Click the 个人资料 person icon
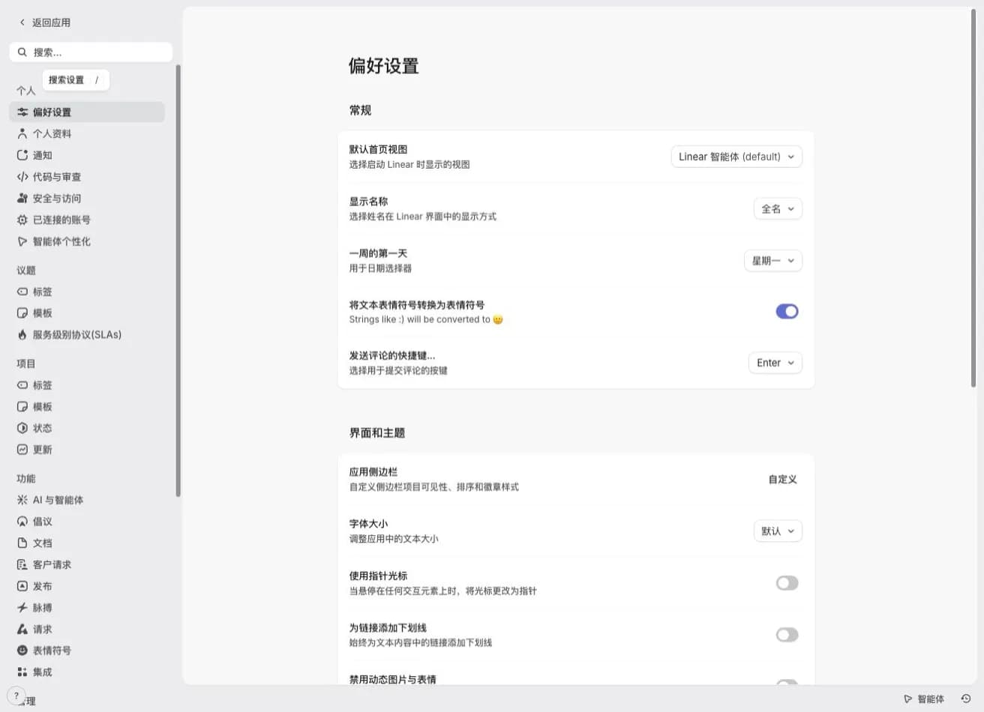This screenshot has height=712, width=984. [x=22, y=134]
